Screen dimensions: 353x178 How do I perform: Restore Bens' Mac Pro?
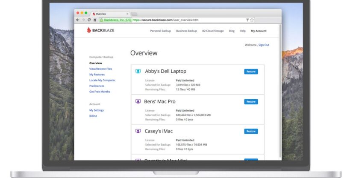(x=251, y=102)
